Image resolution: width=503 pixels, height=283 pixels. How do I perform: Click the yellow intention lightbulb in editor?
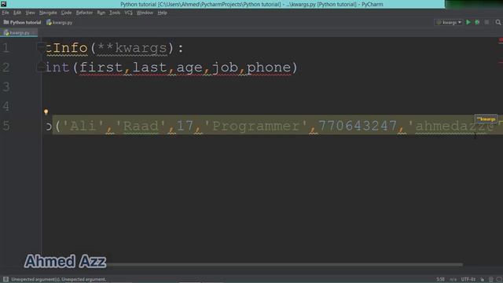pyautogui.click(x=46, y=112)
